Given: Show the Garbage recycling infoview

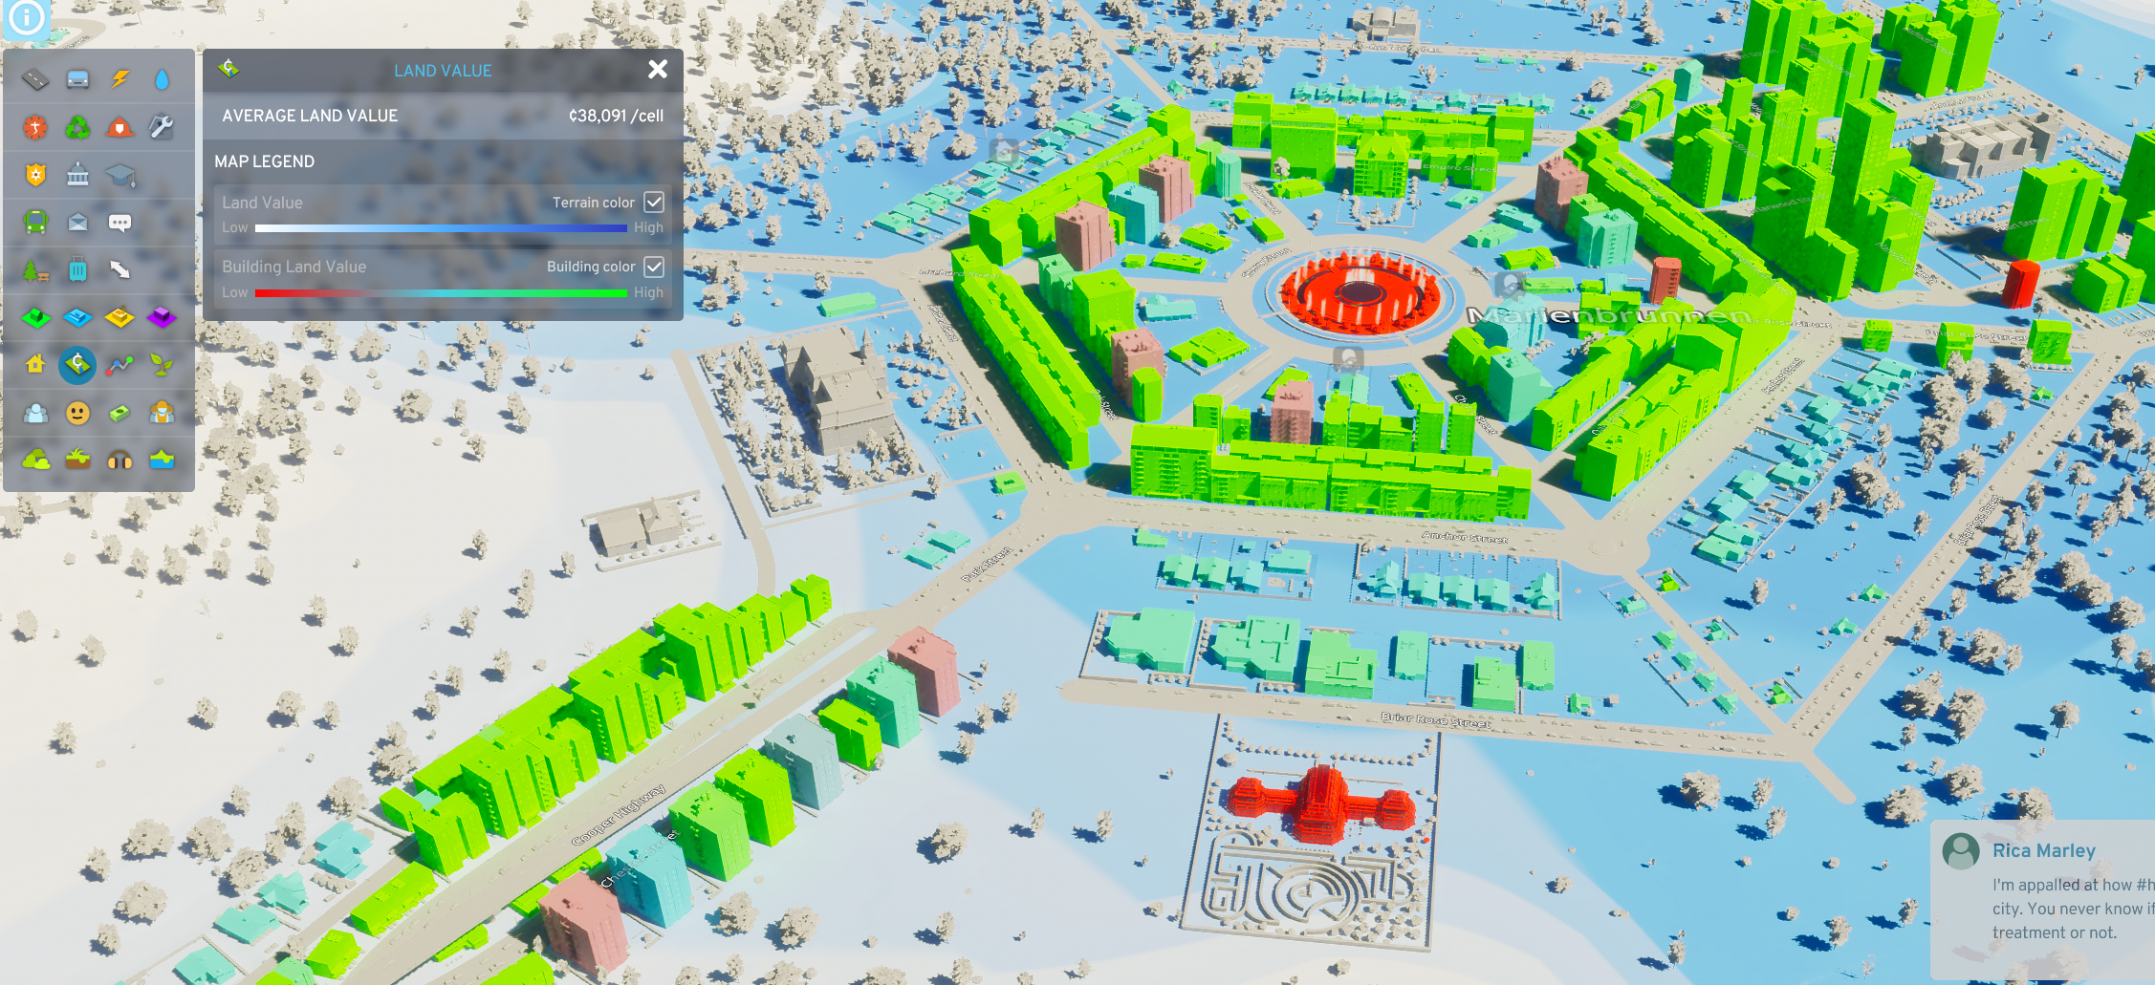Looking at the screenshot, I should coord(77,126).
